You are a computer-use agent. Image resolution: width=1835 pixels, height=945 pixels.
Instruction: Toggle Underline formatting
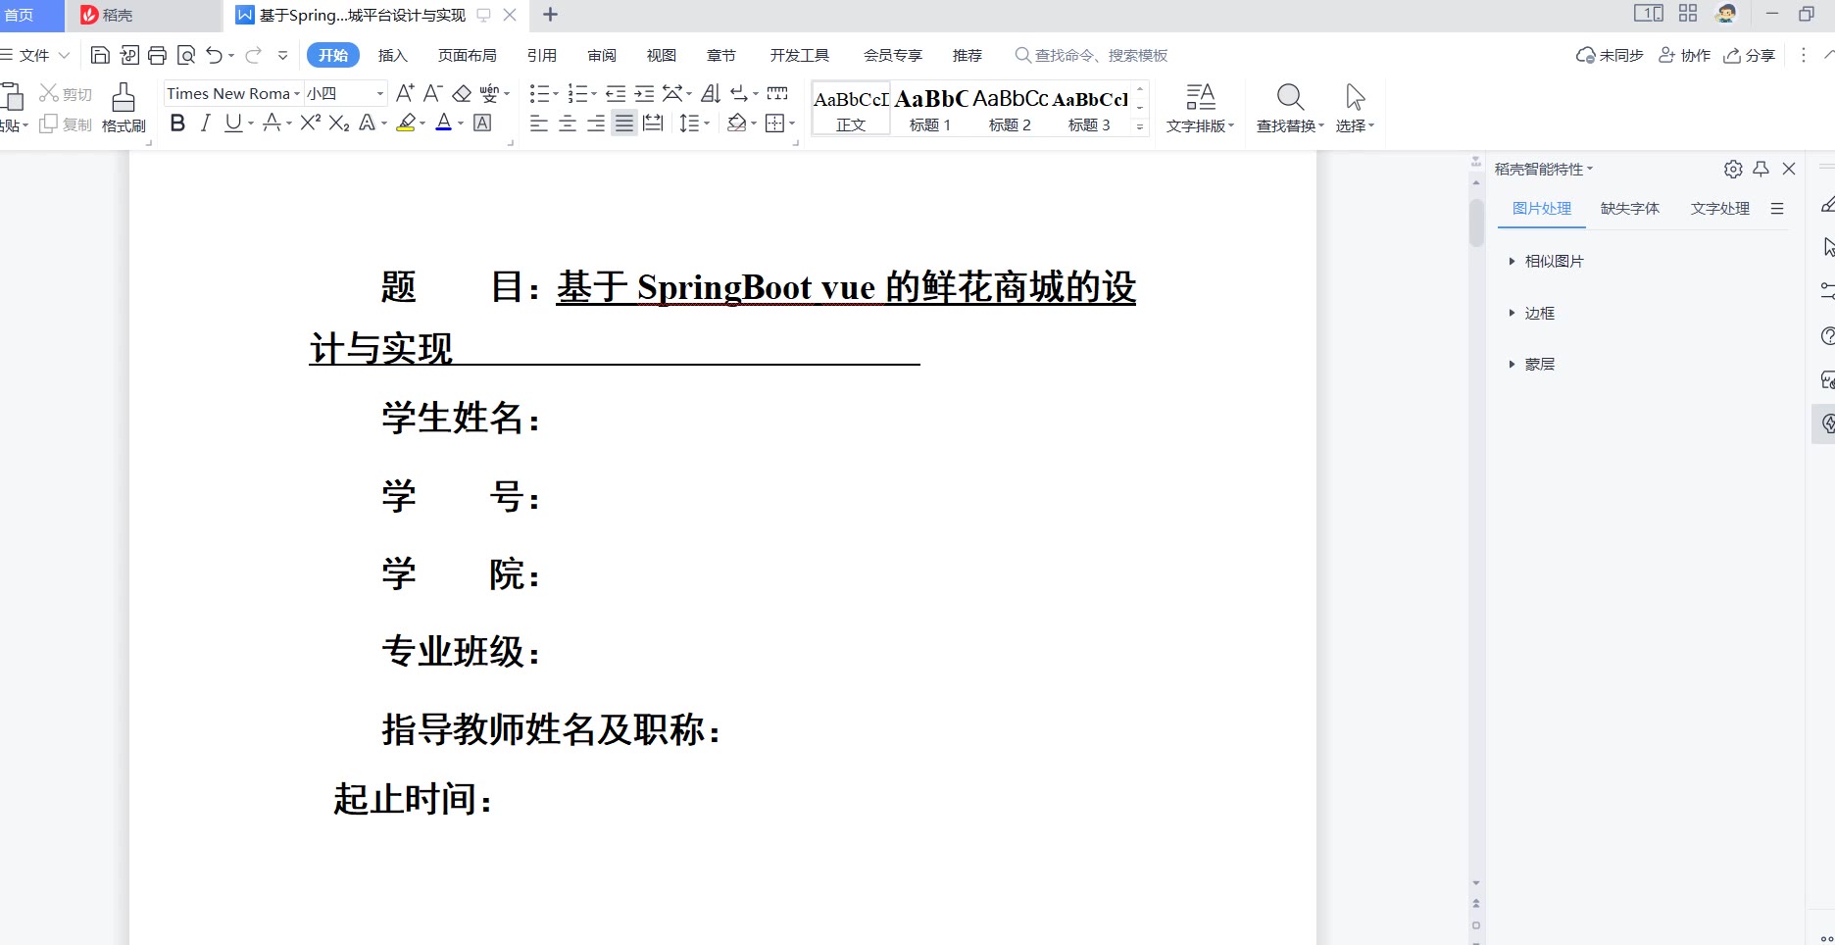tap(232, 123)
